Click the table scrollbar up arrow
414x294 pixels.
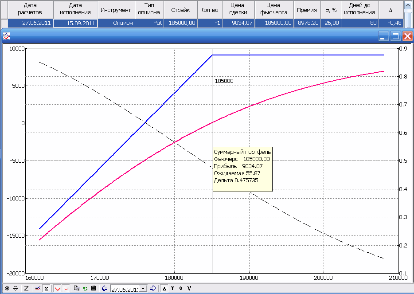[409, 5]
